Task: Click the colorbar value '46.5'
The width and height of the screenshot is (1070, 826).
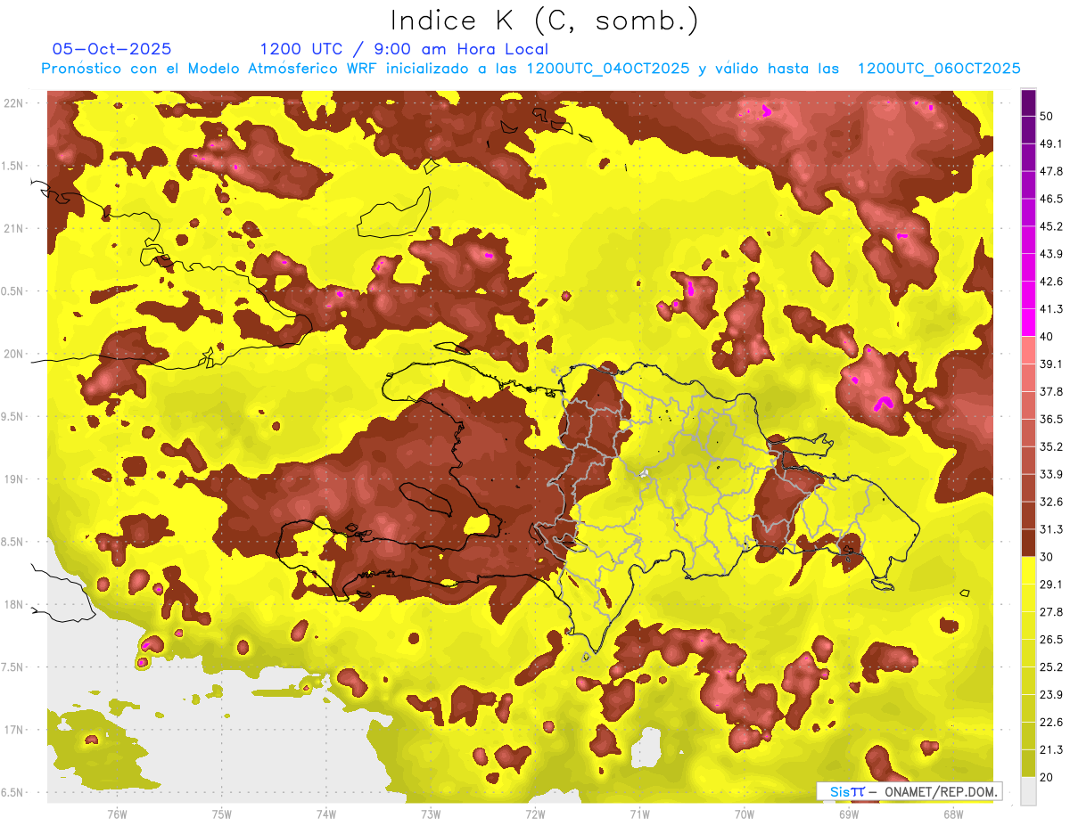Action: pos(1050,199)
